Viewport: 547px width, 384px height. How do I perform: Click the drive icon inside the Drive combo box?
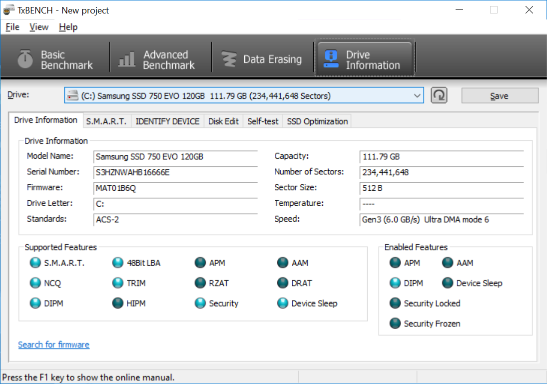point(72,95)
